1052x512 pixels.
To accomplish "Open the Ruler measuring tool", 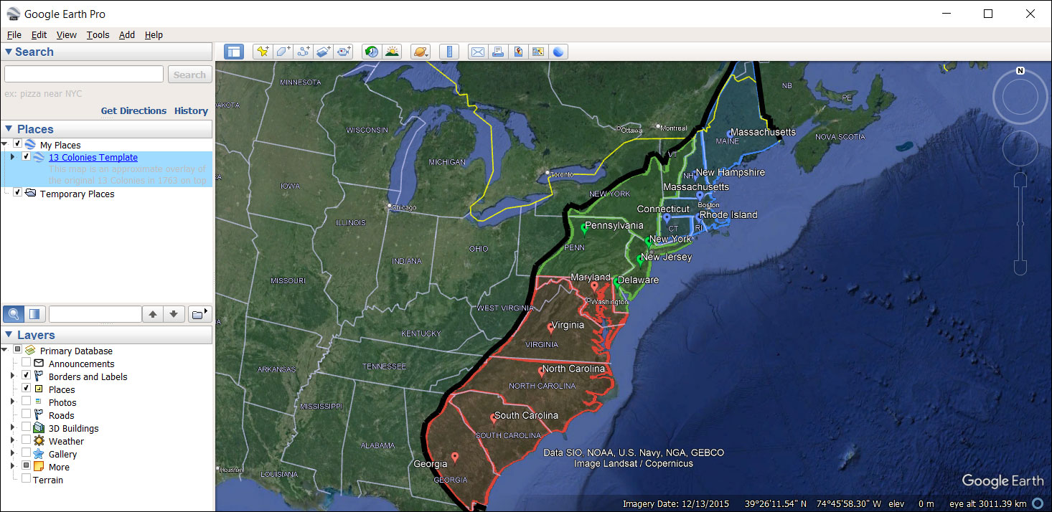I will pos(449,52).
